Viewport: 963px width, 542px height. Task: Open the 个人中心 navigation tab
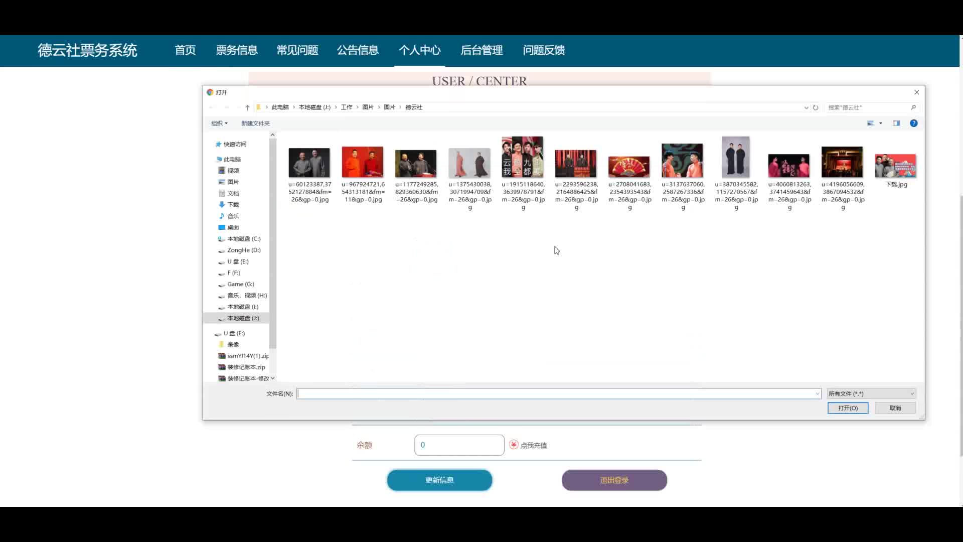pyautogui.click(x=420, y=50)
